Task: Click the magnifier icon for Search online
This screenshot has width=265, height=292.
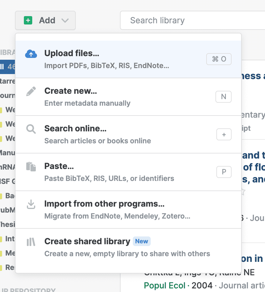Action: [31, 129]
